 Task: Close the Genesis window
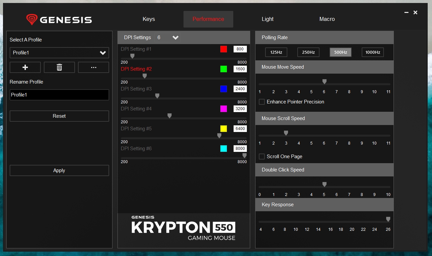tap(415, 13)
